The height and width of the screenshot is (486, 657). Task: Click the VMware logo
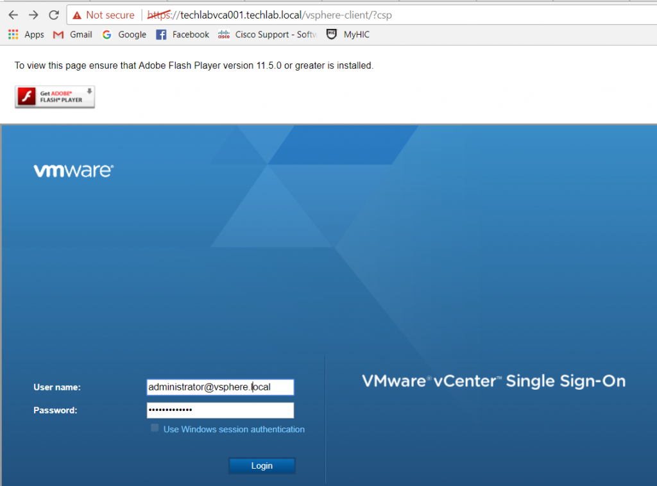click(73, 171)
